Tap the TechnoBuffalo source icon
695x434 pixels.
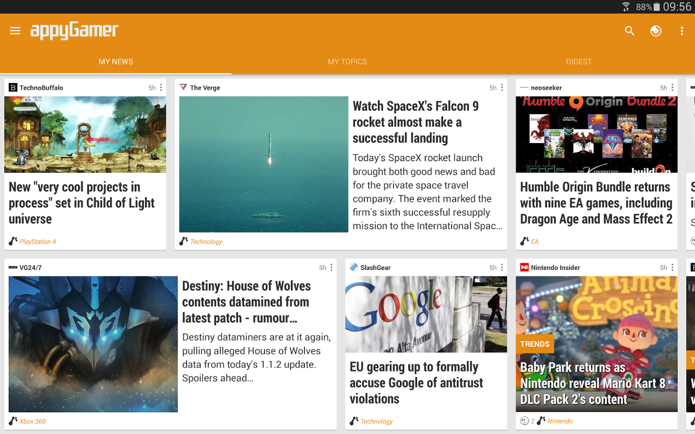tap(13, 87)
